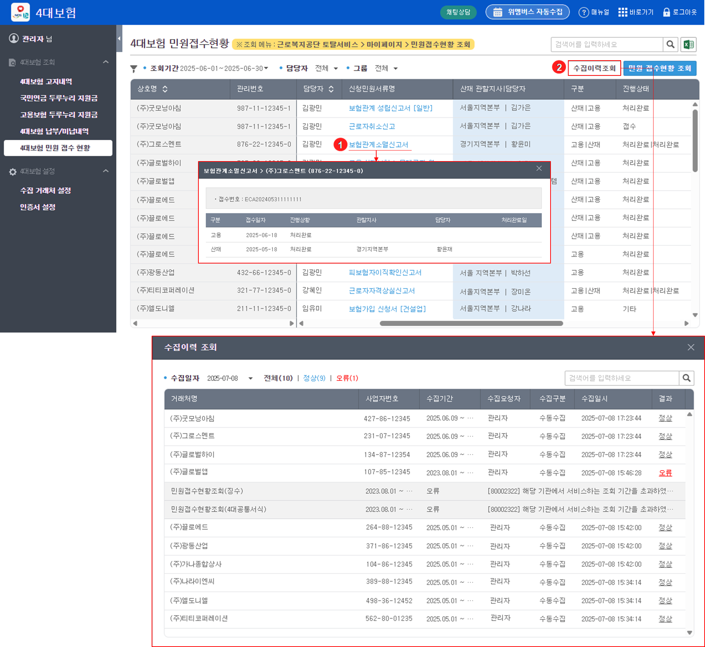Click the top search magnifier icon

coord(670,45)
